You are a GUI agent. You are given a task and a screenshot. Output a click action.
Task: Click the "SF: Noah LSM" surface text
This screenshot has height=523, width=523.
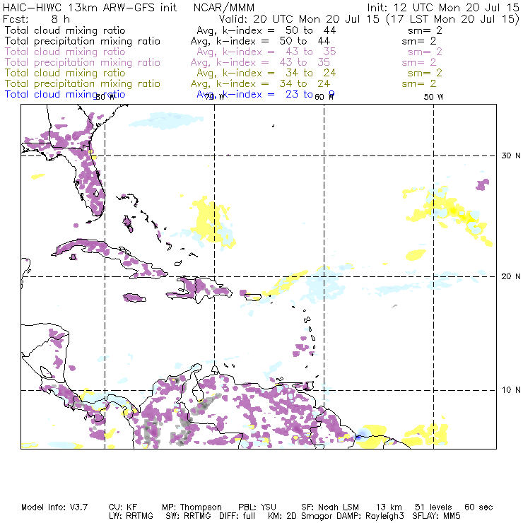330,507
